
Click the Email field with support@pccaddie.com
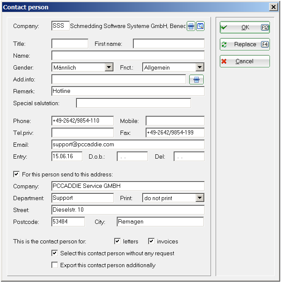tap(127, 145)
